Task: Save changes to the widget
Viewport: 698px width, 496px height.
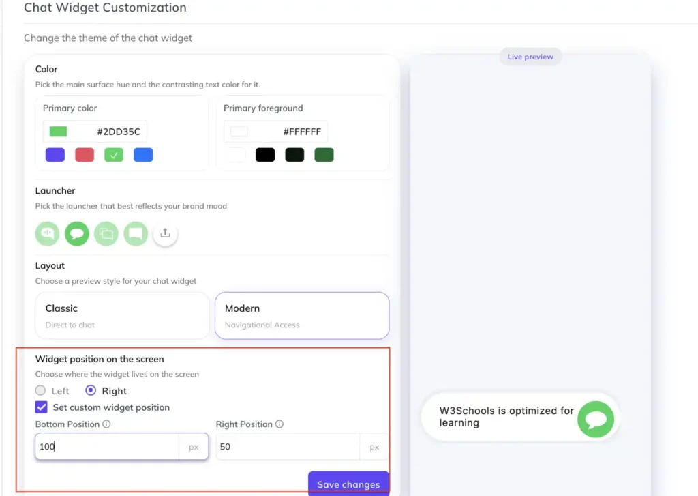Action: [348, 484]
